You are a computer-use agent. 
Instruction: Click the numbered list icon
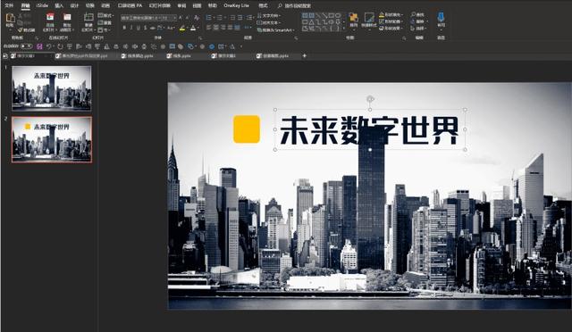coord(220,18)
